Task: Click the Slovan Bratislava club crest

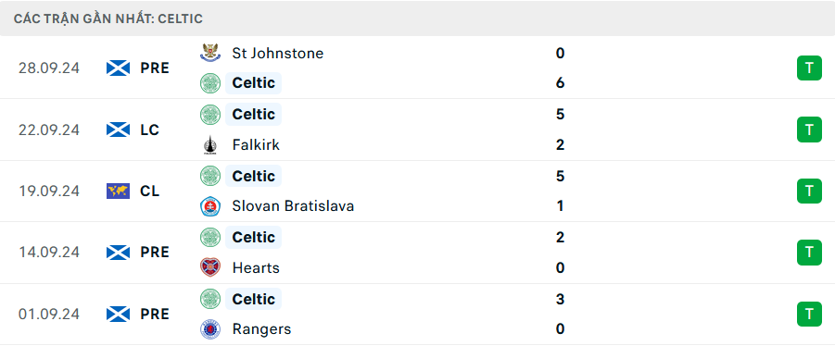Action: (x=210, y=206)
